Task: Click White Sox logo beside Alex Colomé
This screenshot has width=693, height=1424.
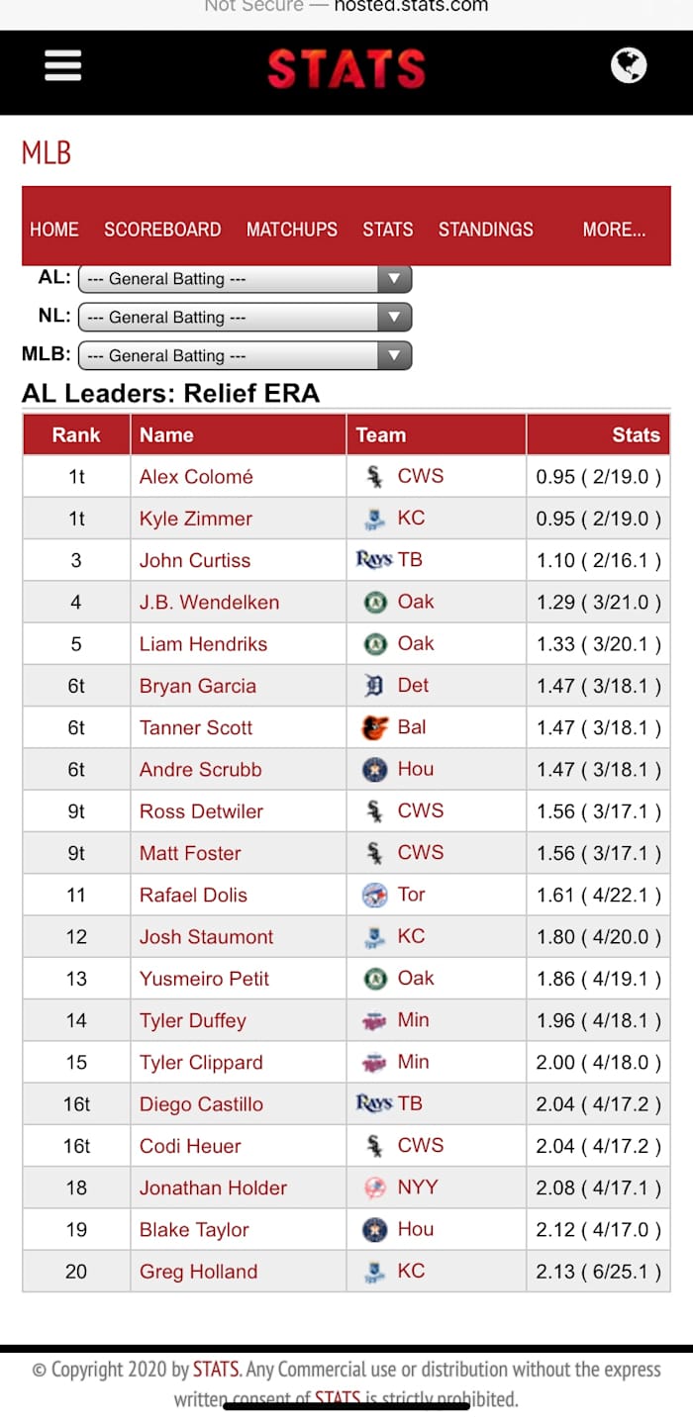Action: pyautogui.click(x=375, y=477)
